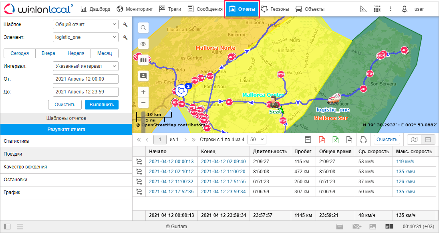
Task: Print the report using the printer icon
Action: 363,140
